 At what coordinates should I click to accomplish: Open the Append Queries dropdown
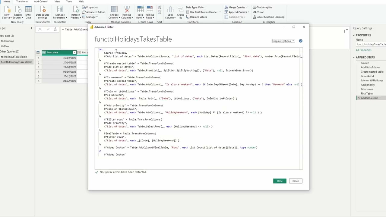237,12
